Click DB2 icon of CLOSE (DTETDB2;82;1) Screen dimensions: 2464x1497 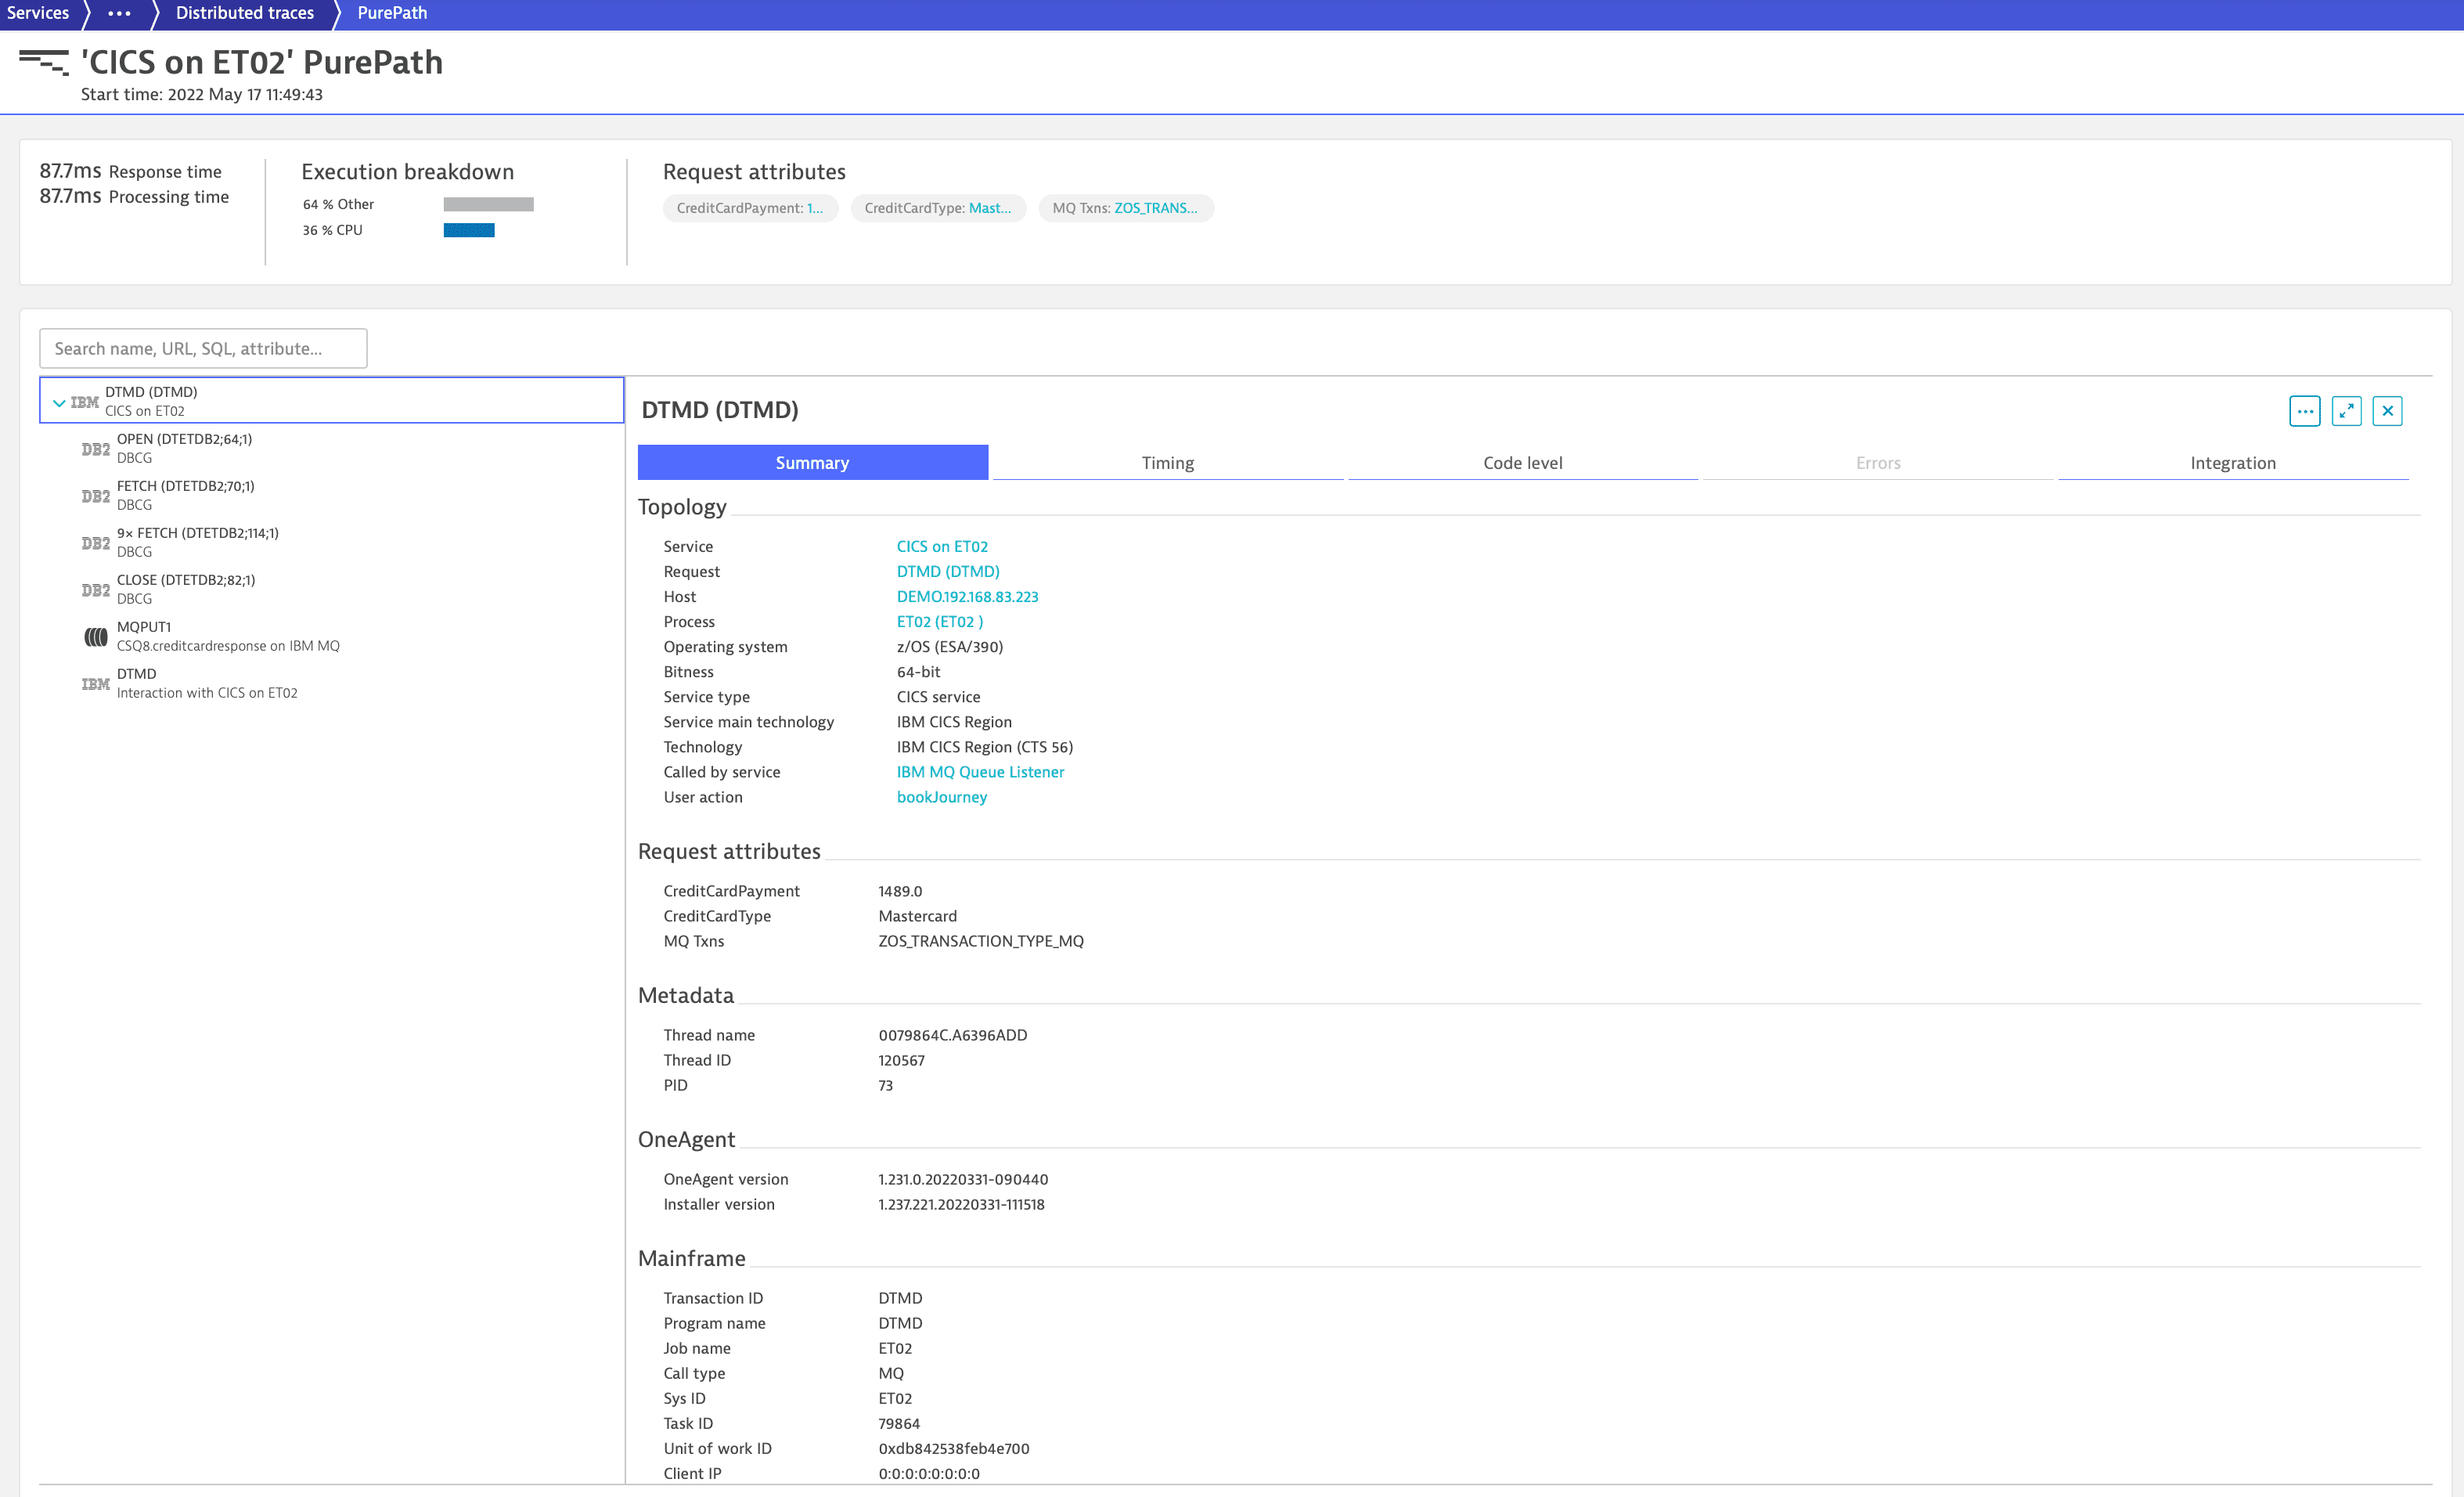pos(96,590)
